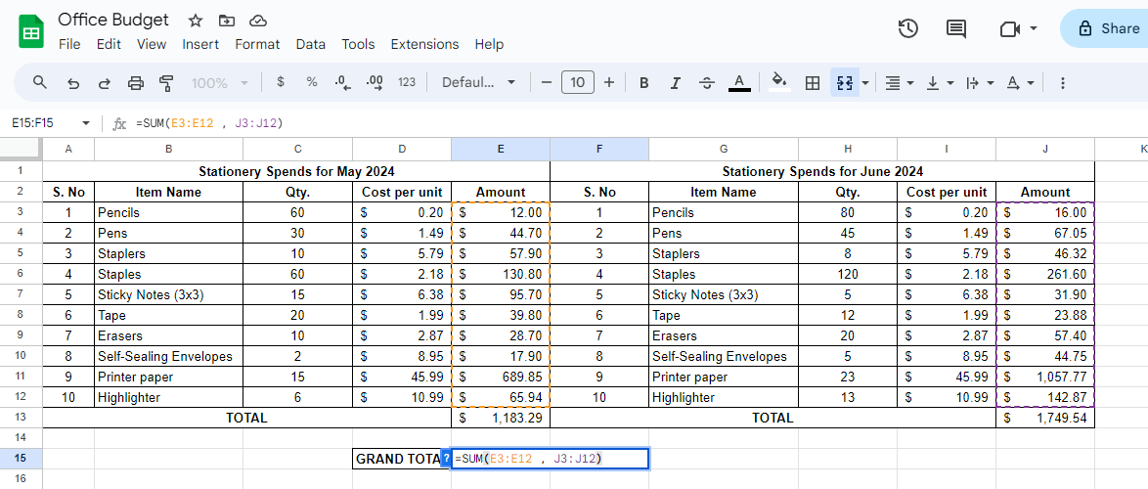The image size is (1148, 489).
Task: Open text color picker
Action: pyautogui.click(x=739, y=83)
